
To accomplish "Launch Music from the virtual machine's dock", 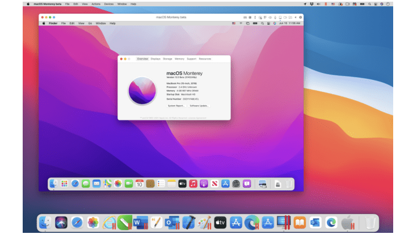I will point(193,184).
